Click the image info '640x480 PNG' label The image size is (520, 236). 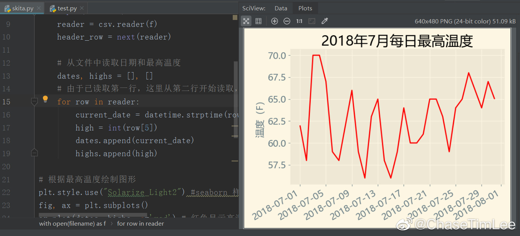coord(465,21)
